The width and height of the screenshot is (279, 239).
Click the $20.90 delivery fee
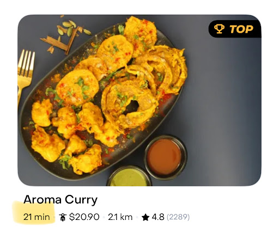84,217
